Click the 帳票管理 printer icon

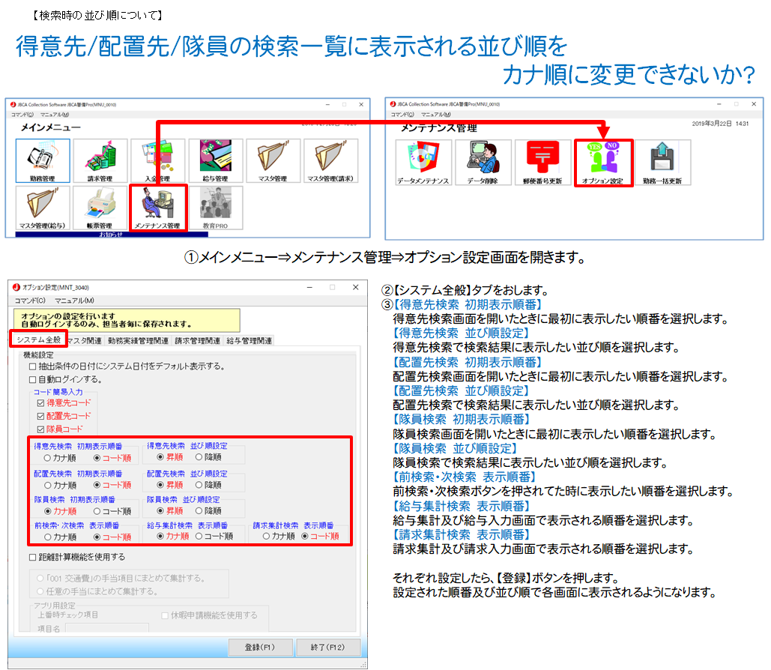pos(100,208)
